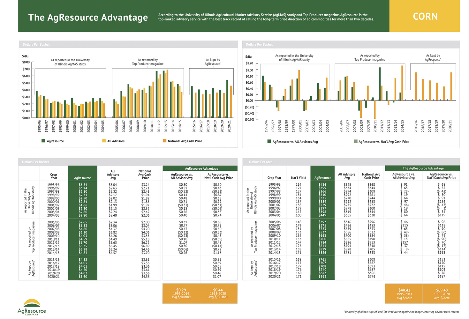Click the $6.75 value for crop year 2012/13

[x=83, y=246]
